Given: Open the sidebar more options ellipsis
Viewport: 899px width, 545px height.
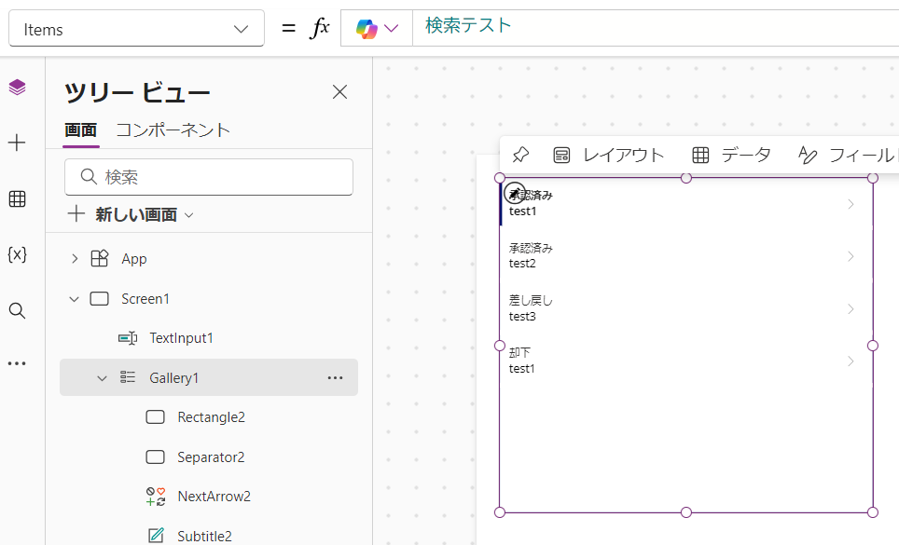Looking at the screenshot, I should point(17,363).
